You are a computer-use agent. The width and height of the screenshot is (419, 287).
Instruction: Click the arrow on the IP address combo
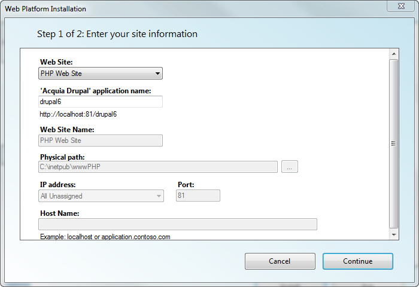[x=159, y=196]
